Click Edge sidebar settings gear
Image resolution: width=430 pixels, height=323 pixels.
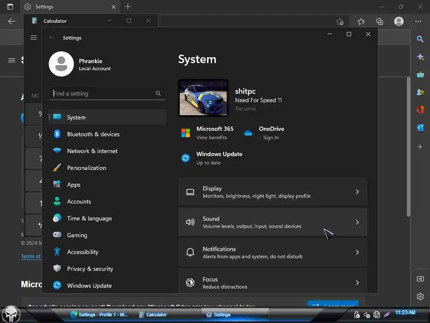[420, 297]
